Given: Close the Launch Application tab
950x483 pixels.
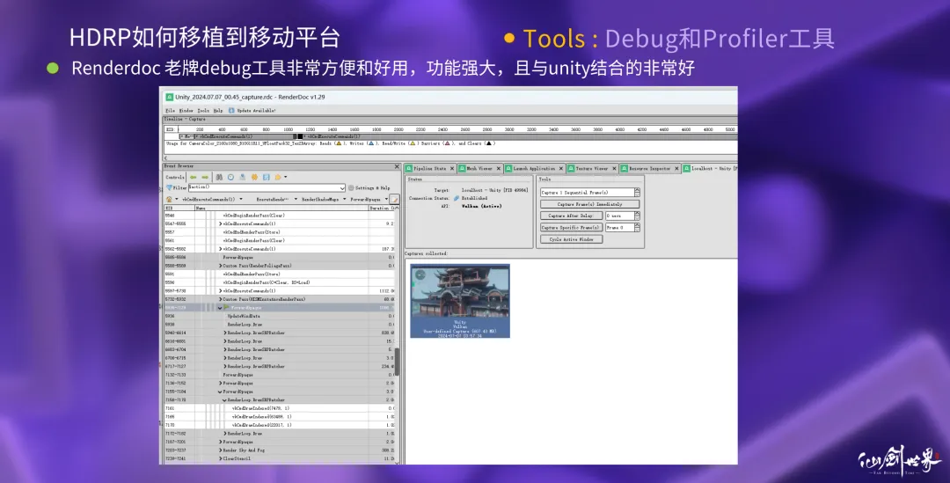Looking at the screenshot, I should tap(561, 168).
